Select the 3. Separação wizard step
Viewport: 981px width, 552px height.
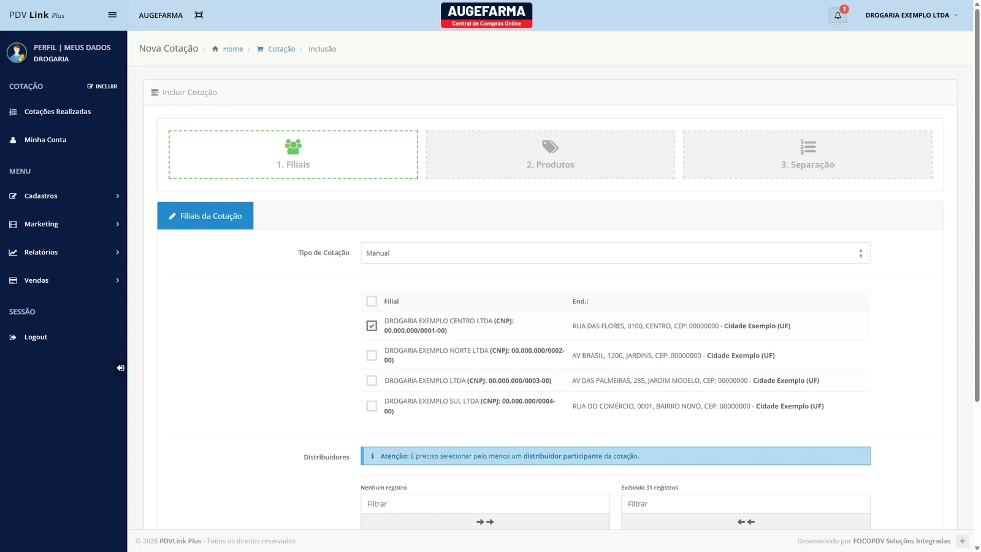[807, 155]
